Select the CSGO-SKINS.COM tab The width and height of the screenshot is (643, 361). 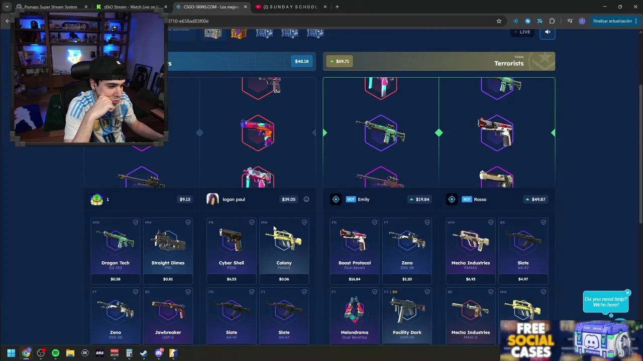point(211,7)
